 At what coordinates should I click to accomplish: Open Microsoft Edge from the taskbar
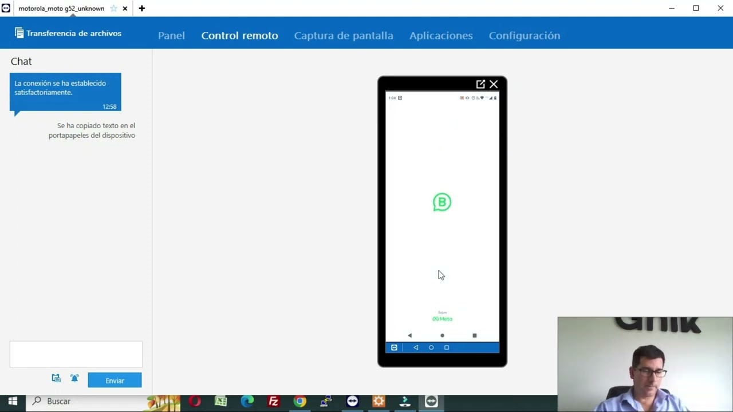pyautogui.click(x=247, y=402)
